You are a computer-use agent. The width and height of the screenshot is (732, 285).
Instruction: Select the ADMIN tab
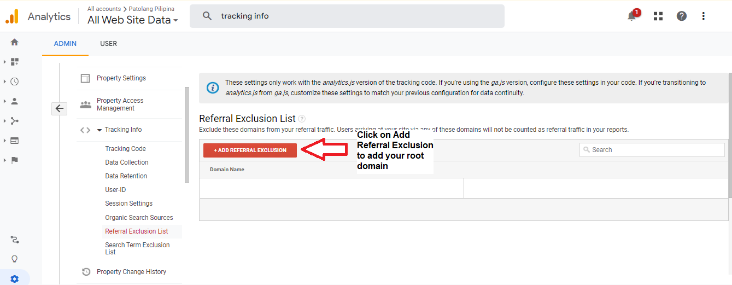tap(65, 44)
